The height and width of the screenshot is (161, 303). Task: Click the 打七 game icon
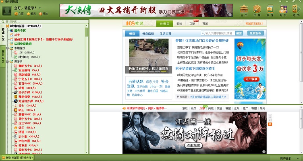click(16, 106)
